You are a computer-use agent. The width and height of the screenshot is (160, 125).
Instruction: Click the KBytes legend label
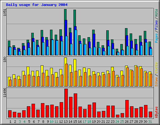coord(156,112)
